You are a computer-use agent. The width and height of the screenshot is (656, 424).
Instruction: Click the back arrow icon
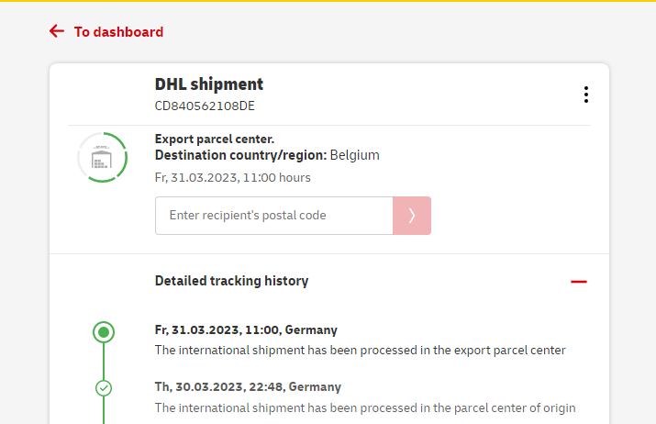click(57, 31)
